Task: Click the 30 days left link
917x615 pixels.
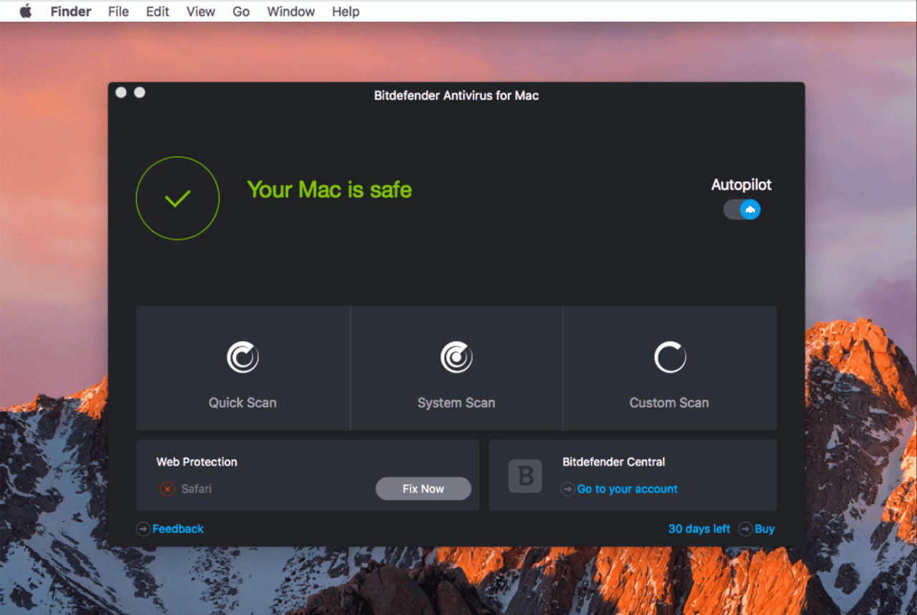Action: point(699,529)
